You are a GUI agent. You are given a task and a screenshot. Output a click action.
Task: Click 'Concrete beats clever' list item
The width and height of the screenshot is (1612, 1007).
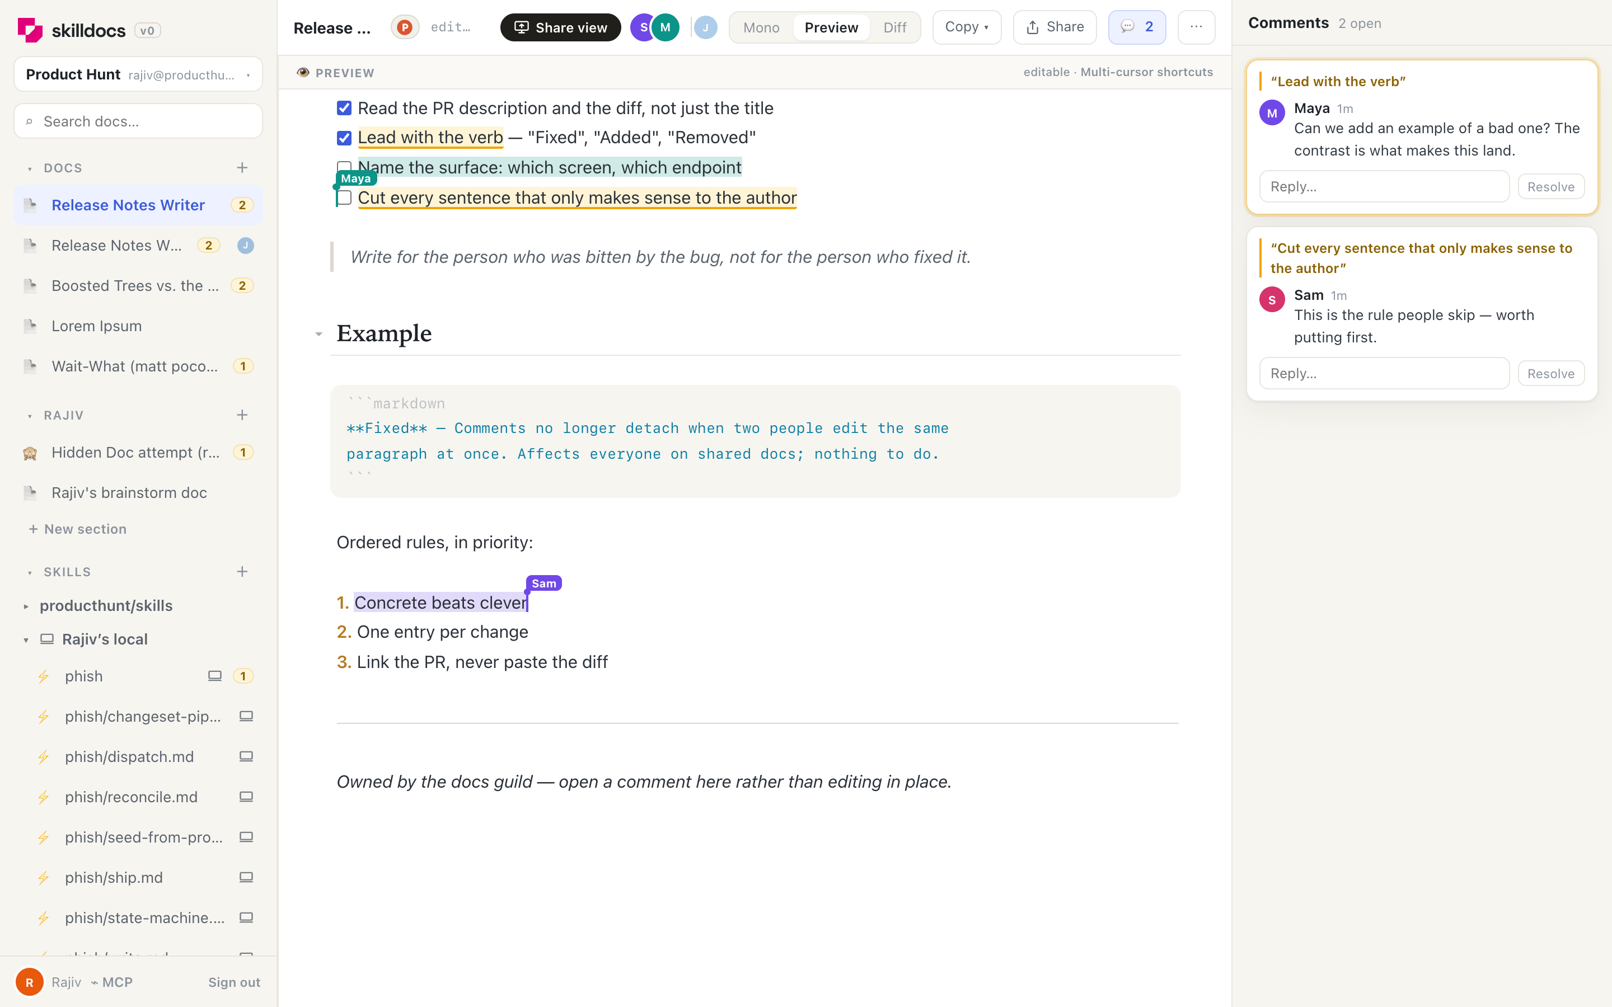[x=441, y=603]
